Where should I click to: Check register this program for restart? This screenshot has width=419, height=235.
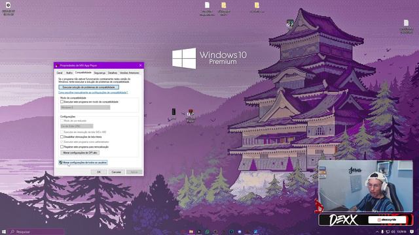[62, 147]
